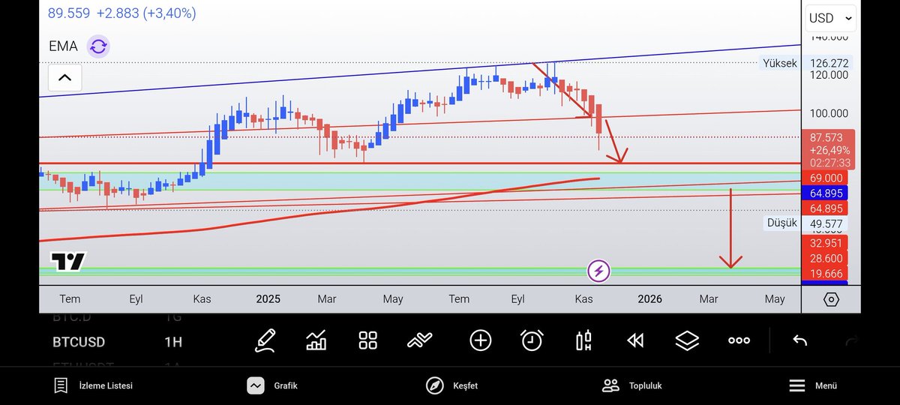Tap the 120.000 price axis value
Screen dimensions: 900x405
(x=829, y=75)
